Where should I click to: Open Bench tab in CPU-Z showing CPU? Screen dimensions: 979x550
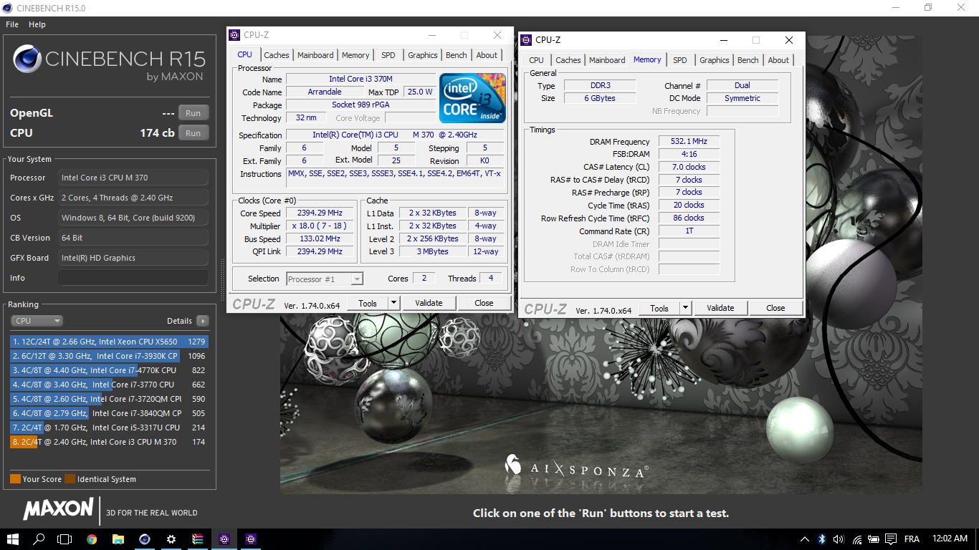tap(457, 55)
